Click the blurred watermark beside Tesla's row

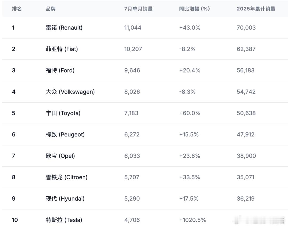(260, 220)
